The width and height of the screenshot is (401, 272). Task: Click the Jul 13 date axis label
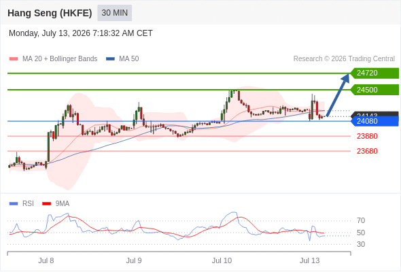(309, 260)
